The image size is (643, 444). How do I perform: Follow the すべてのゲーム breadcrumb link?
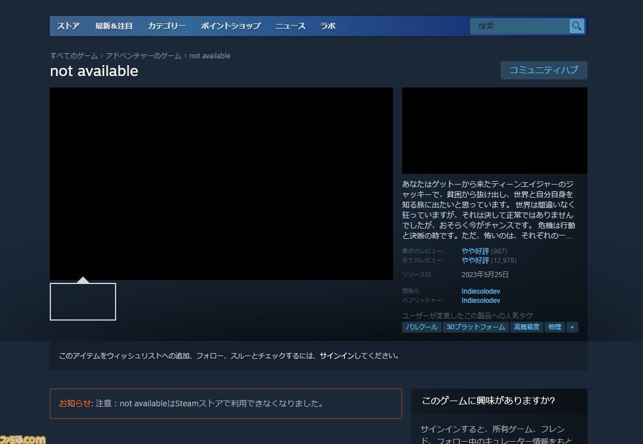74,55
